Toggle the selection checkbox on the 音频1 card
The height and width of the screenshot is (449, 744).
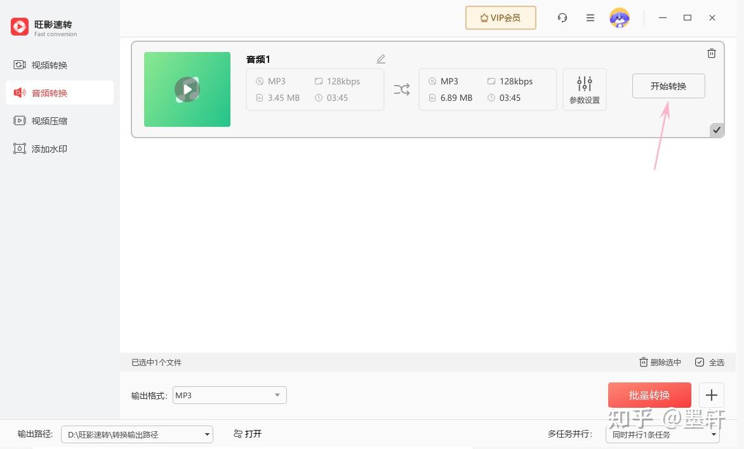coord(717,129)
